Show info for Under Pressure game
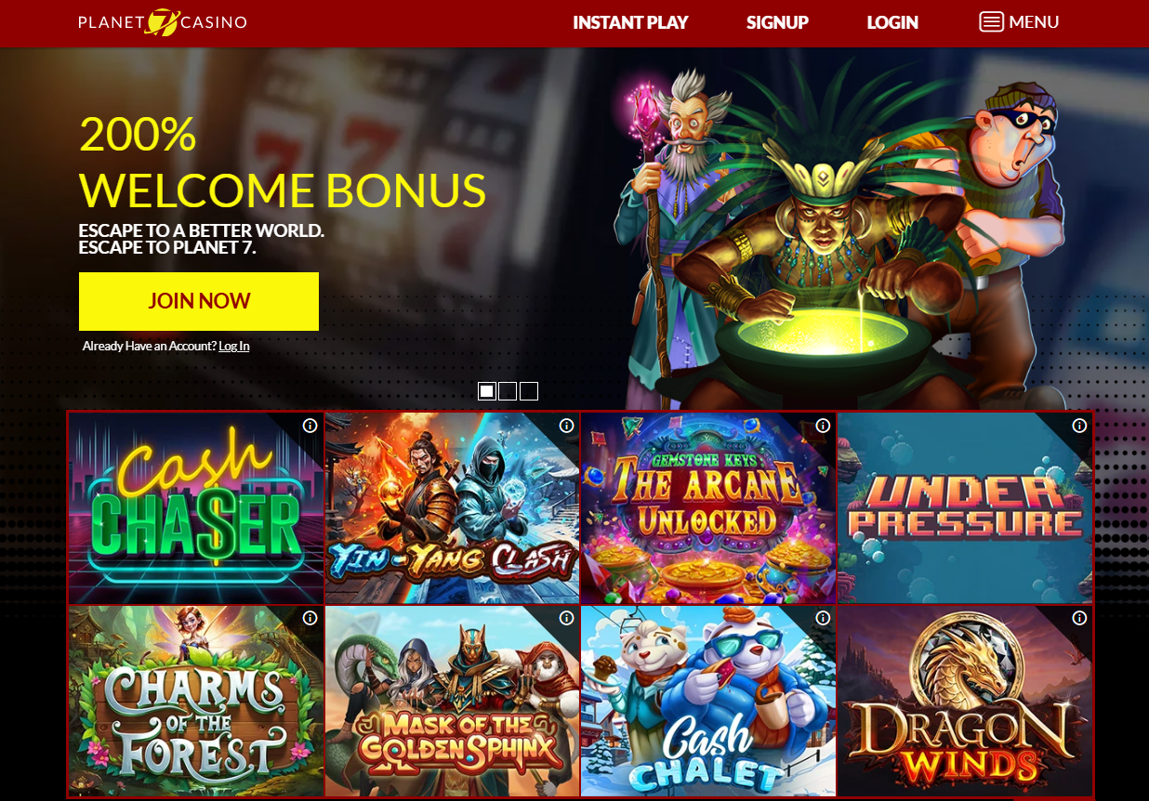The height and width of the screenshot is (801, 1149). click(1079, 426)
